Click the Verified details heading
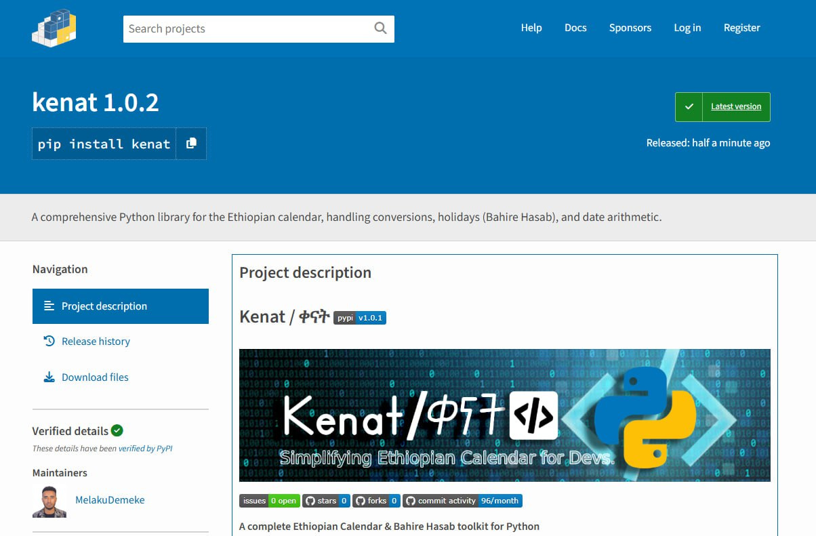This screenshot has height=536, width=816. point(70,431)
